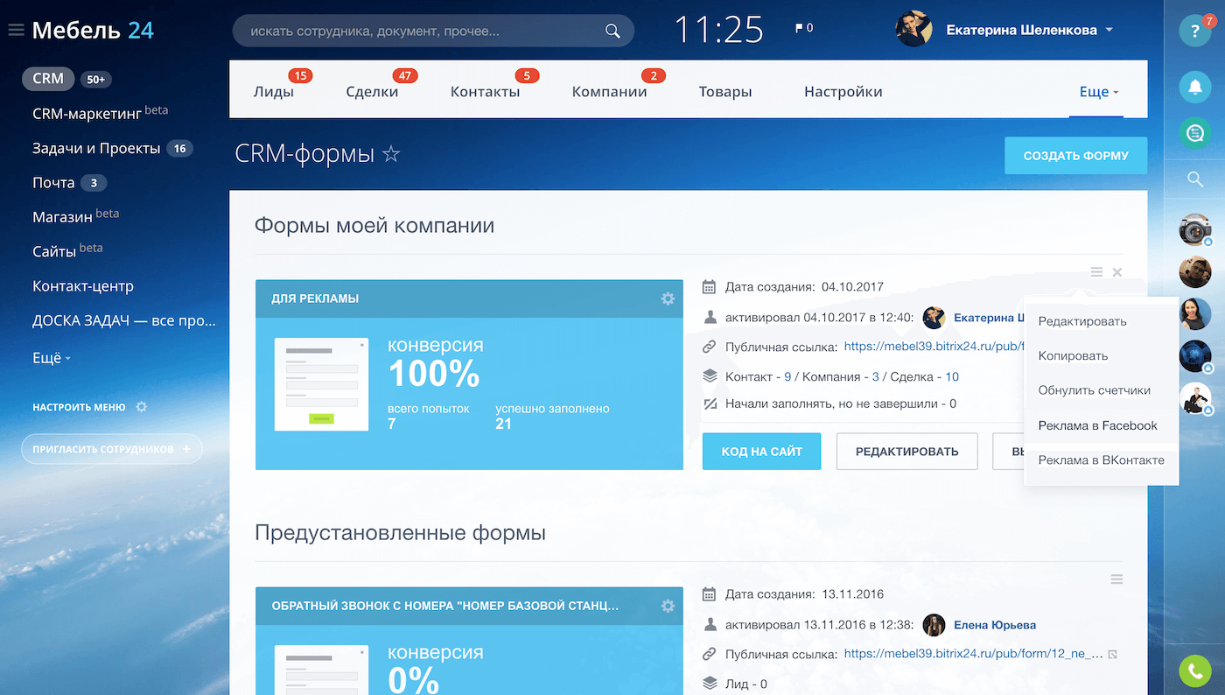The image size is (1225, 695).
Task: Open the help question-mark icon
Action: click(x=1194, y=31)
